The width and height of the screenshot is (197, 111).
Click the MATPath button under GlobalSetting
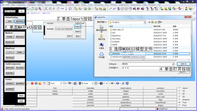click(19, 21)
